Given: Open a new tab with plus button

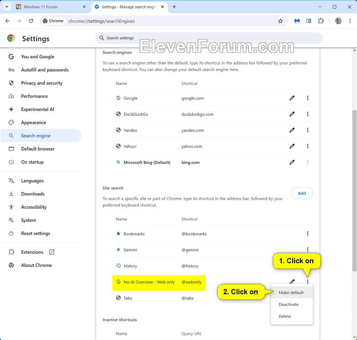Looking at the screenshot, I should click(x=174, y=7).
